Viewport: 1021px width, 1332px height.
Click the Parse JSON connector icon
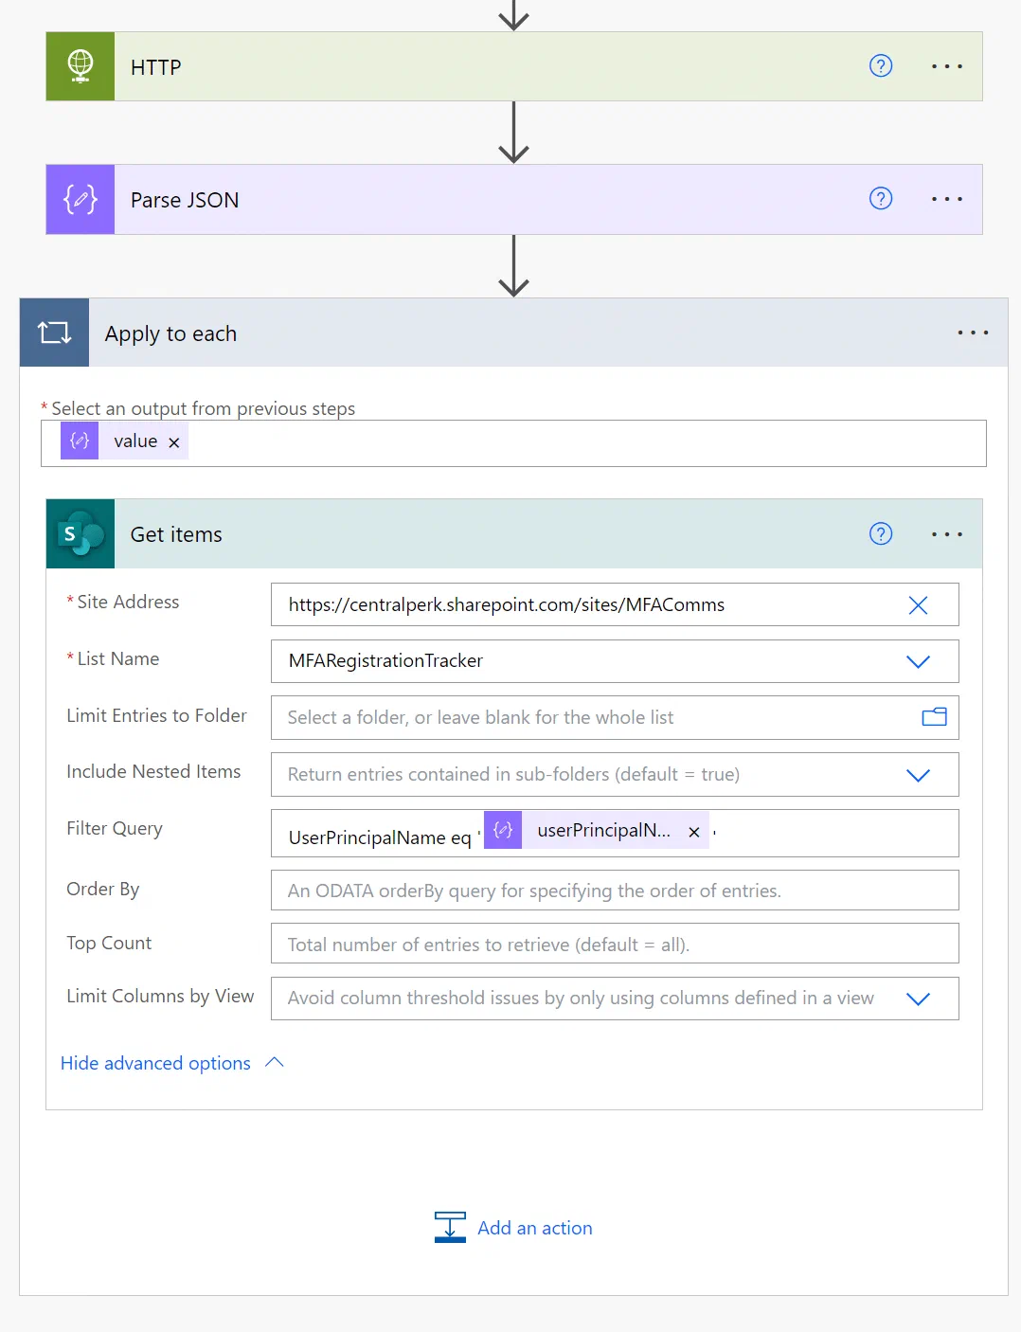pyautogui.click(x=81, y=200)
